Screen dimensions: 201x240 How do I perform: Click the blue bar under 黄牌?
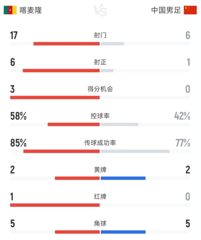(123, 178)
